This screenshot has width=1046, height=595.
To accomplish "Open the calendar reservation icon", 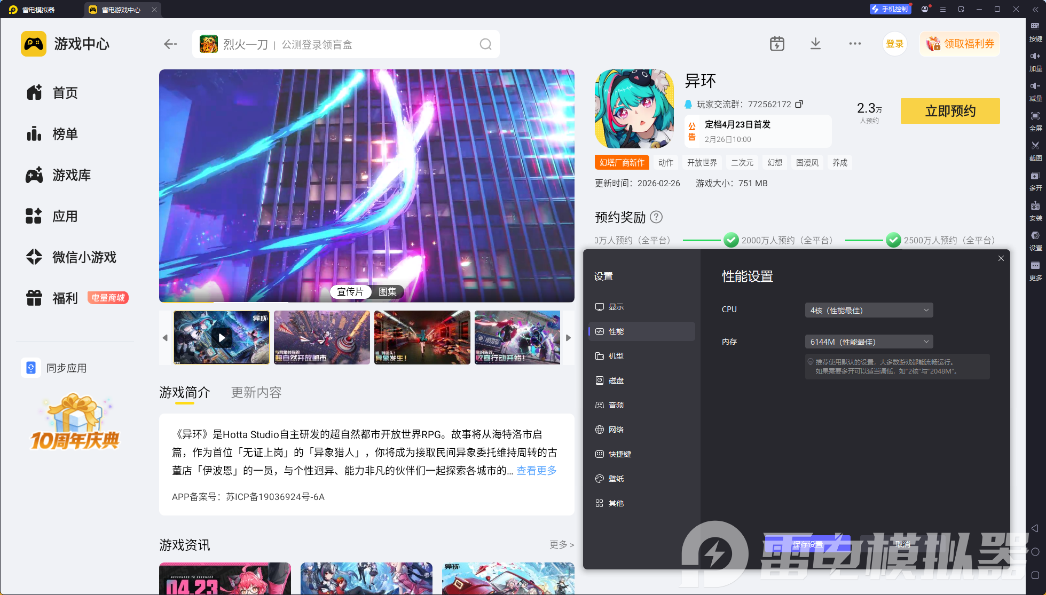I will point(777,44).
